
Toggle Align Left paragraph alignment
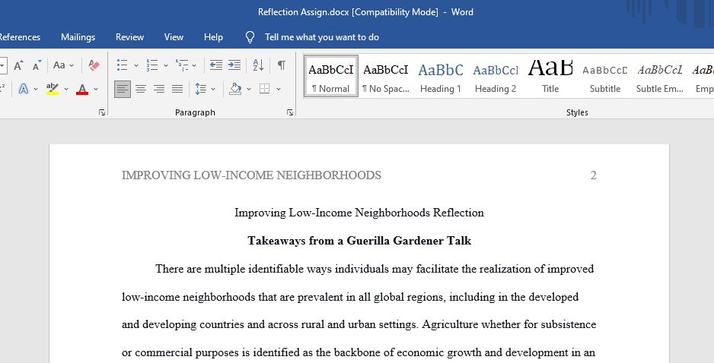[x=123, y=89]
